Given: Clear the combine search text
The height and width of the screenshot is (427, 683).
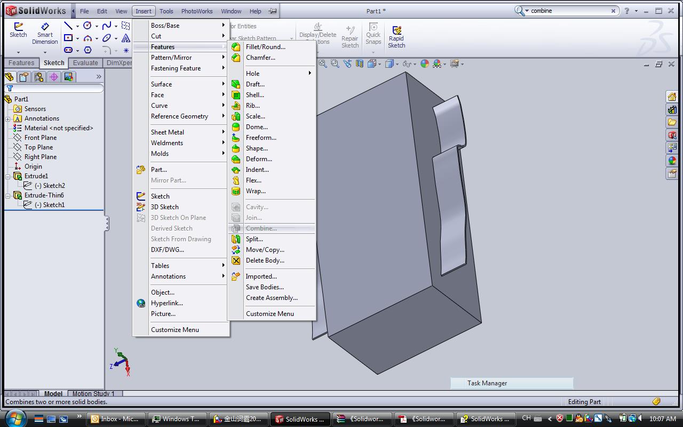Looking at the screenshot, I should pos(613,11).
